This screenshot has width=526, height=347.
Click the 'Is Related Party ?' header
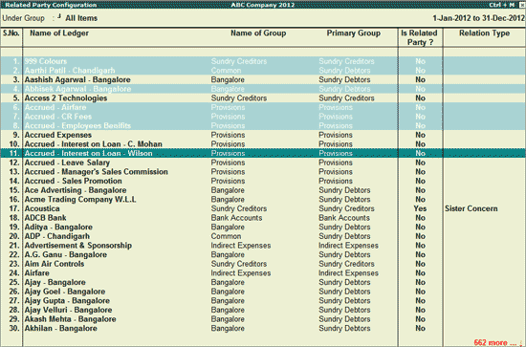point(419,37)
